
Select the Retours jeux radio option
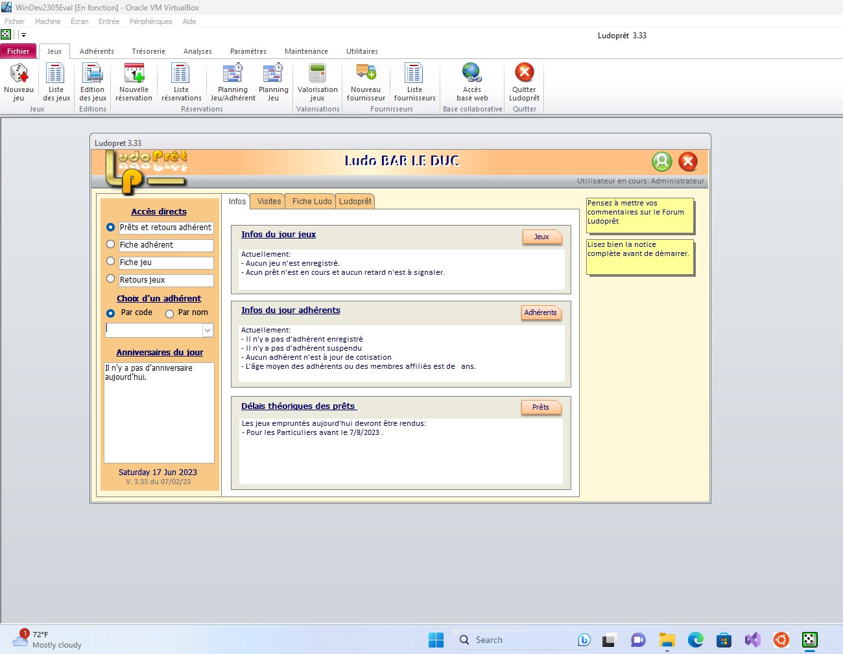click(x=110, y=279)
